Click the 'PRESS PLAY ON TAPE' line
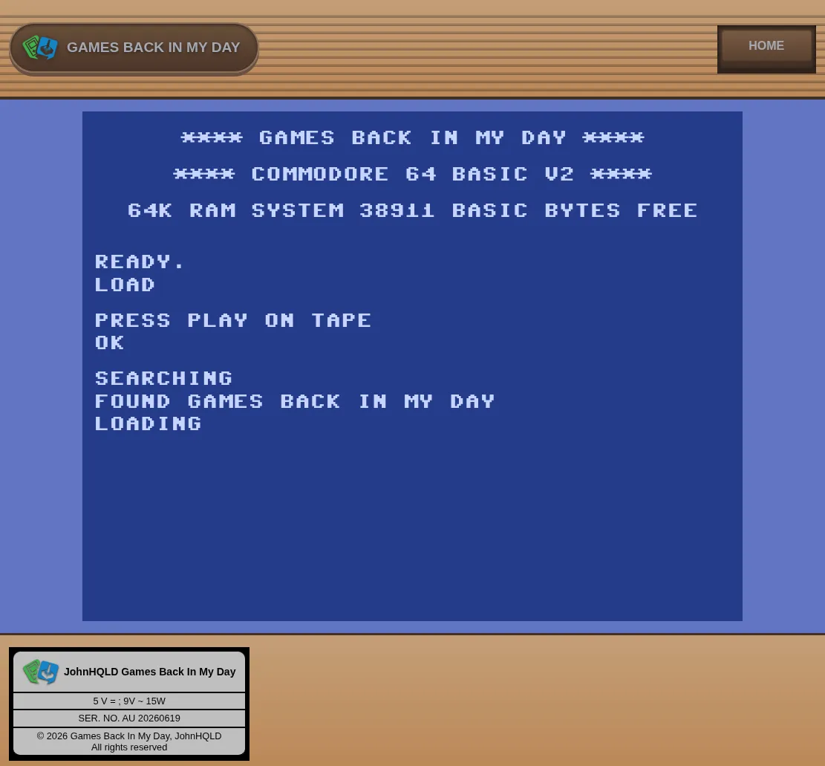This screenshot has height=766, width=825. (233, 321)
